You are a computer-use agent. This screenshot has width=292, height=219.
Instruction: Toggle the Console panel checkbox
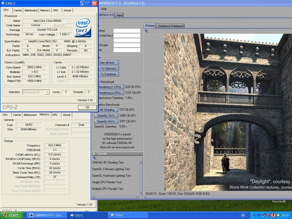(94, 154)
